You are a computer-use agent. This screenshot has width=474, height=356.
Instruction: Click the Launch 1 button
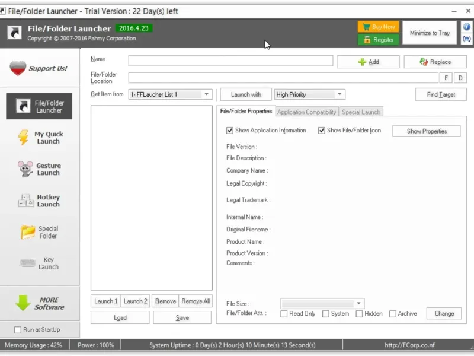coord(106,301)
